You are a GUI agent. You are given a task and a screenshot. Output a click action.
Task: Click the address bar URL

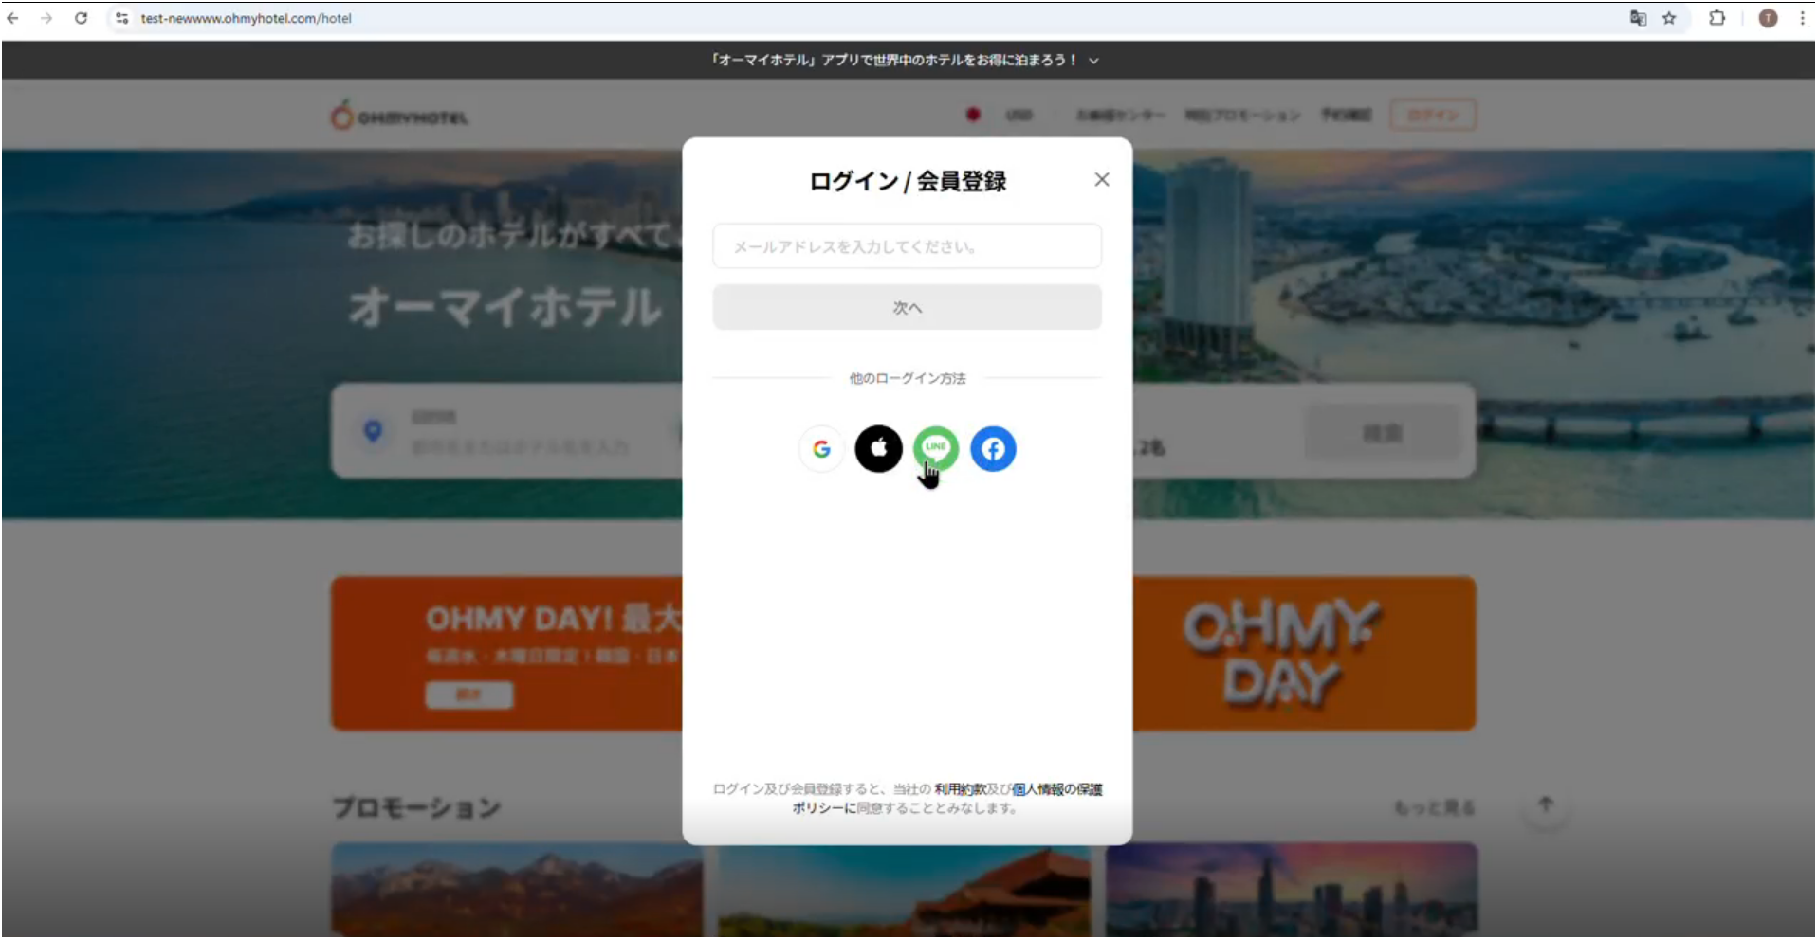[247, 18]
